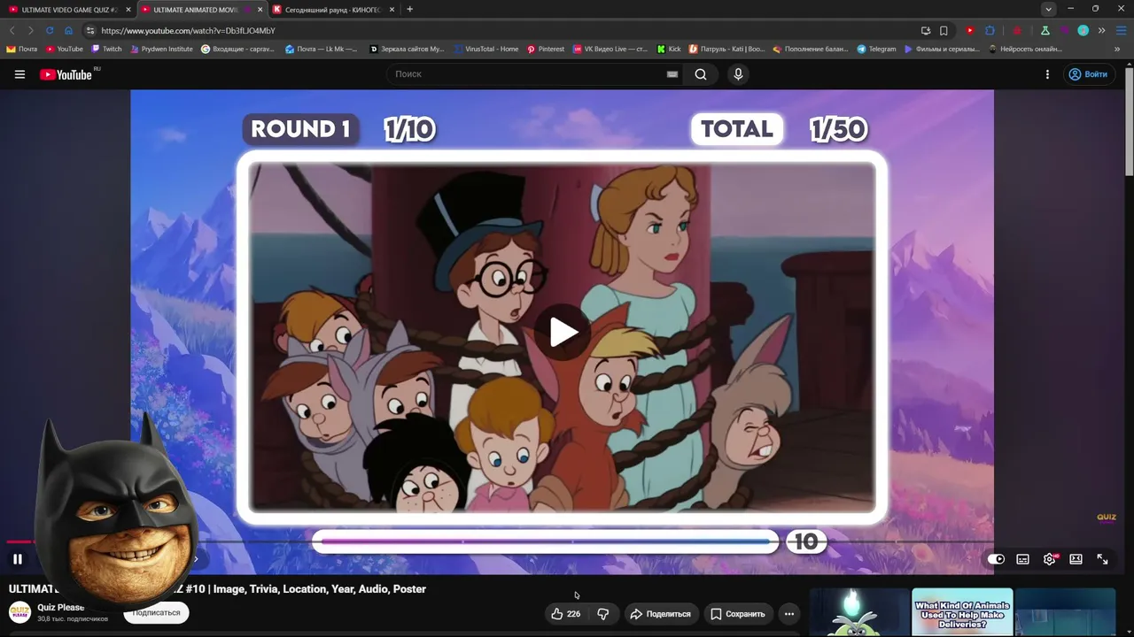The width and height of the screenshot is (1134, 637).
Task: Dislike the video
Action: pos(603,614)
